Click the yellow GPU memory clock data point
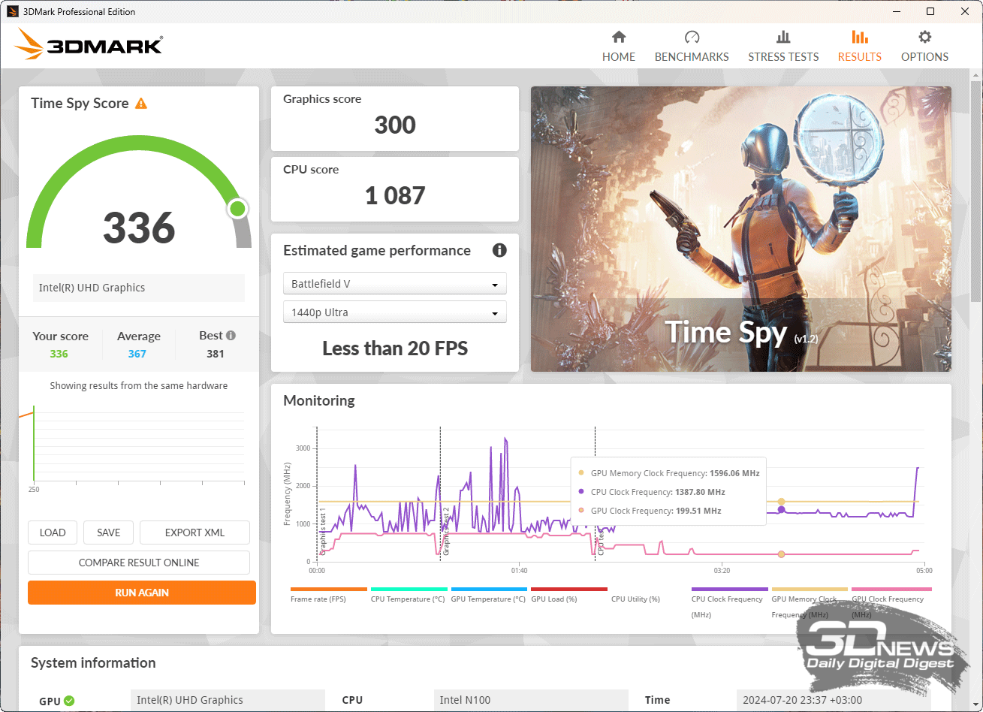Viewport: 983px width, 712px height. tap(781, 502)
